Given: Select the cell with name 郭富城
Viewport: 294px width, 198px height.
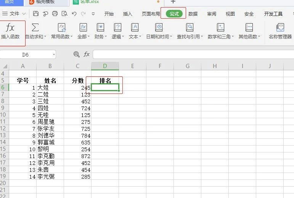Looking at the screenshot, I should pos(50,142).
